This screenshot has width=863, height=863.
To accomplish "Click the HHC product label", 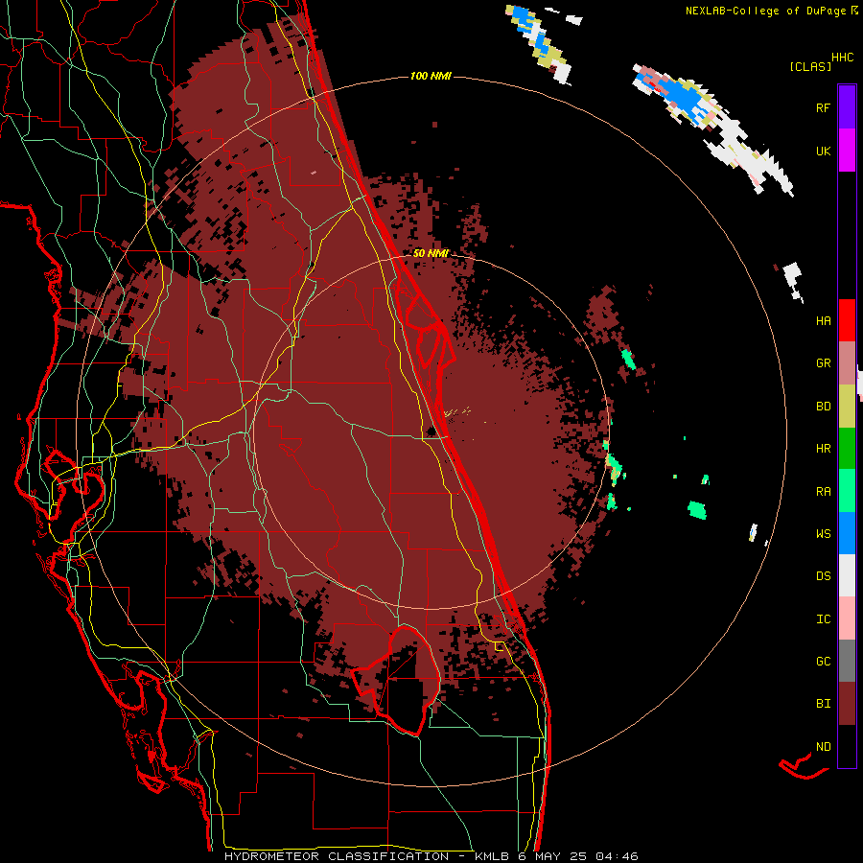I will (842, 58).
